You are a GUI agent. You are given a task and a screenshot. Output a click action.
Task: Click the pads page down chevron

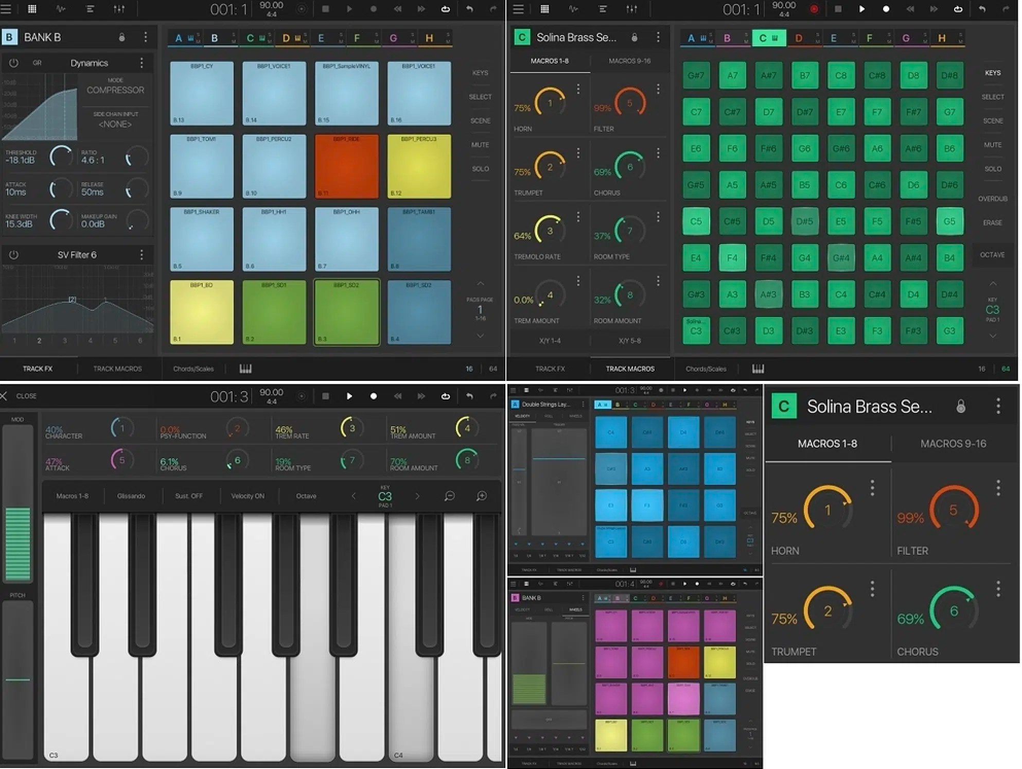(481, 336)
